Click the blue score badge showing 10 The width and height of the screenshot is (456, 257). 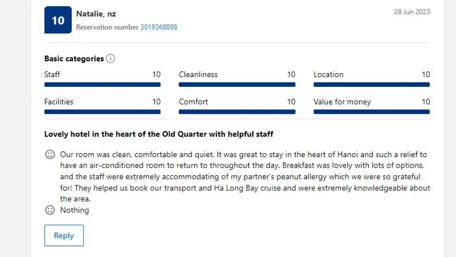58,20
